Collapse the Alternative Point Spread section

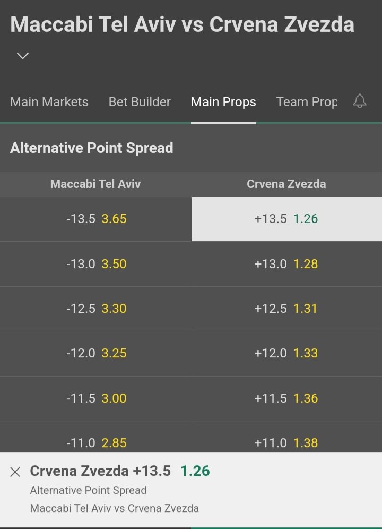[191, 148]
